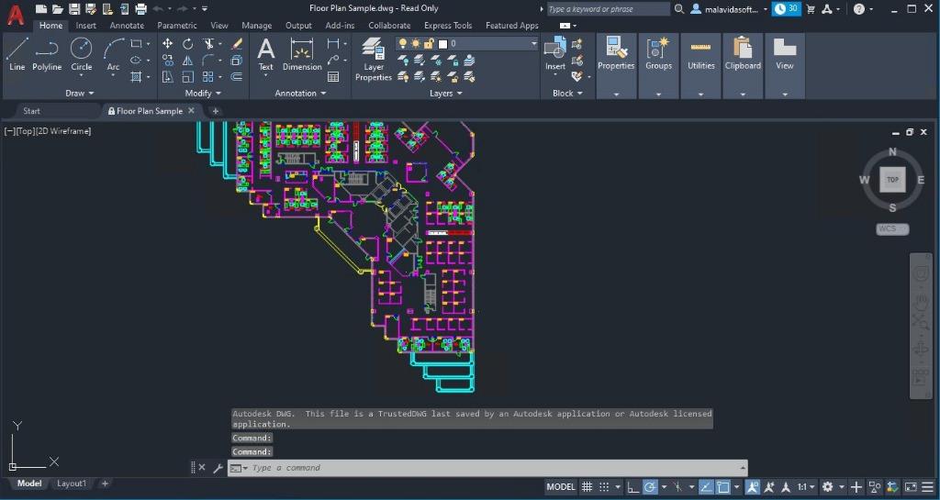The image size is (940, 500).
Task: Click the Customize wrench icon in command line
Action: click(218, 468)
